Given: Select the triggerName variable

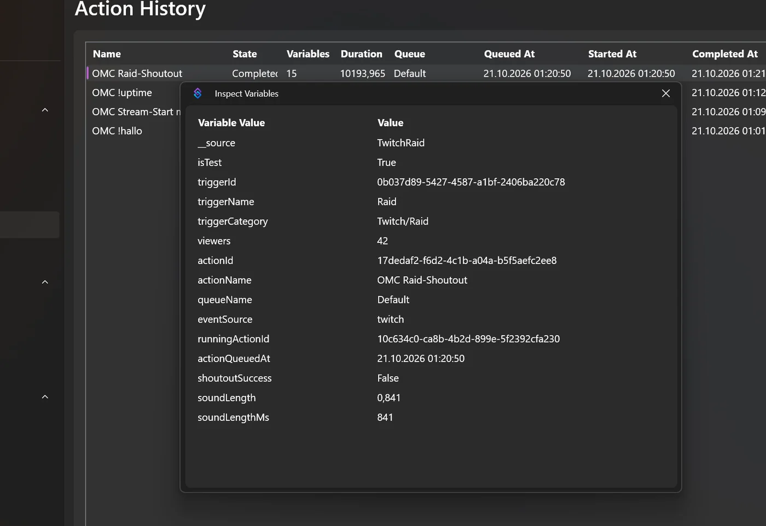Looking at the screenshot, I should coord(226,202).
